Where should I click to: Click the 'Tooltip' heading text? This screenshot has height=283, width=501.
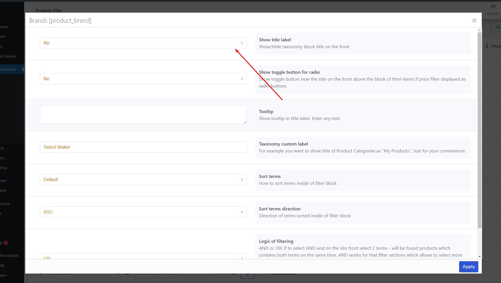pyautogui.click(x=266, y=111)
